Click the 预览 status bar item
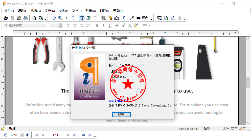 click(x=207, y=128)
